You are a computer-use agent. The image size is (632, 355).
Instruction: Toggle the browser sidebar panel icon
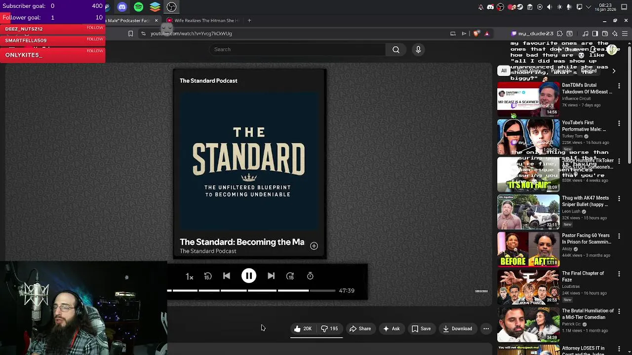tap(595, 34)
